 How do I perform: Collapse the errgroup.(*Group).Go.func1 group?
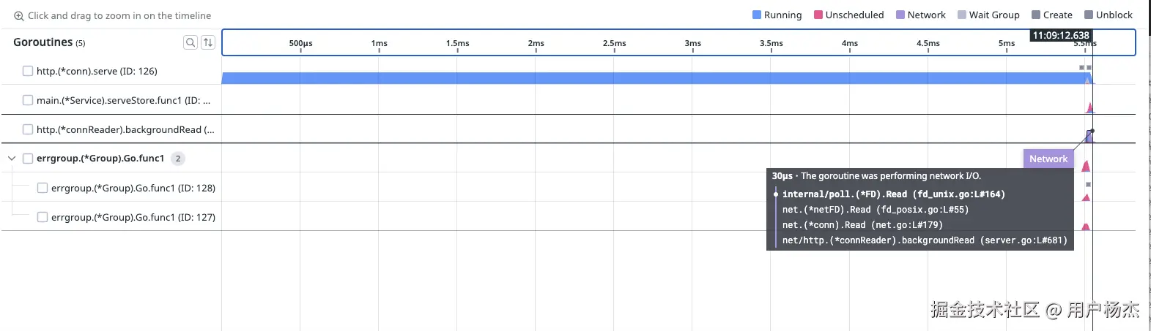click(12, 159)
